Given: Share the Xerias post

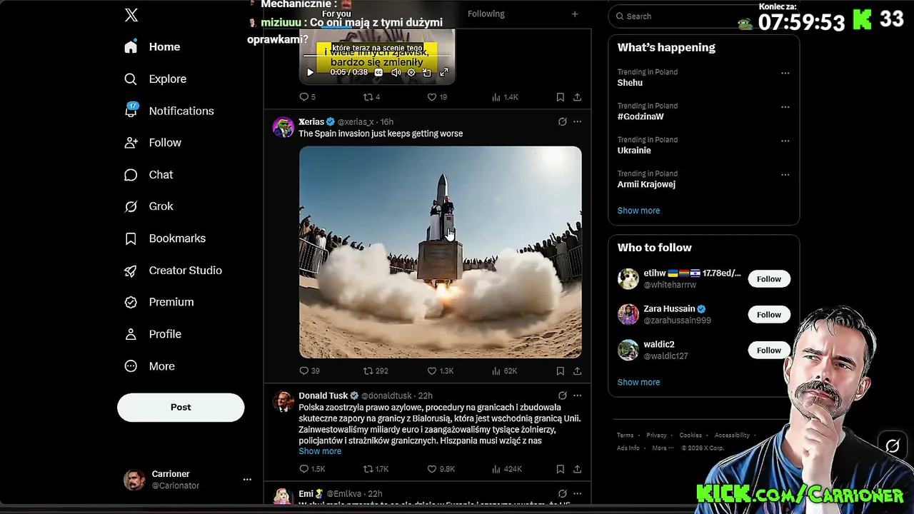Looking at the screenshot, I should click(x=577, y=371).
